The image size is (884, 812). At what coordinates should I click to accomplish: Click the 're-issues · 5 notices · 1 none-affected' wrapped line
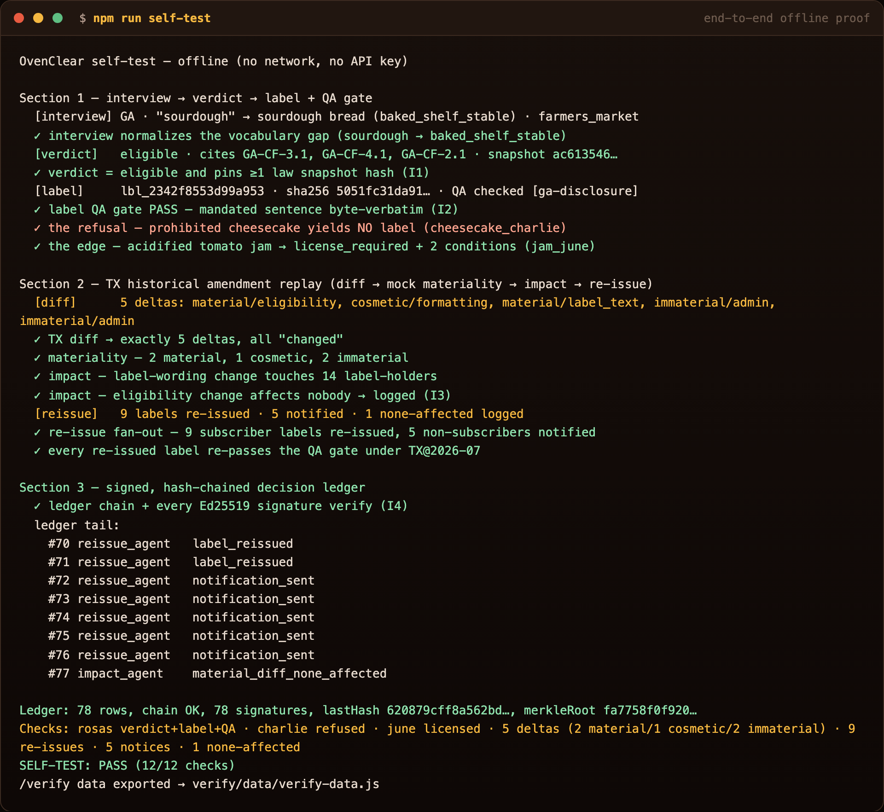pyautogui.click(x=160, y=747)
